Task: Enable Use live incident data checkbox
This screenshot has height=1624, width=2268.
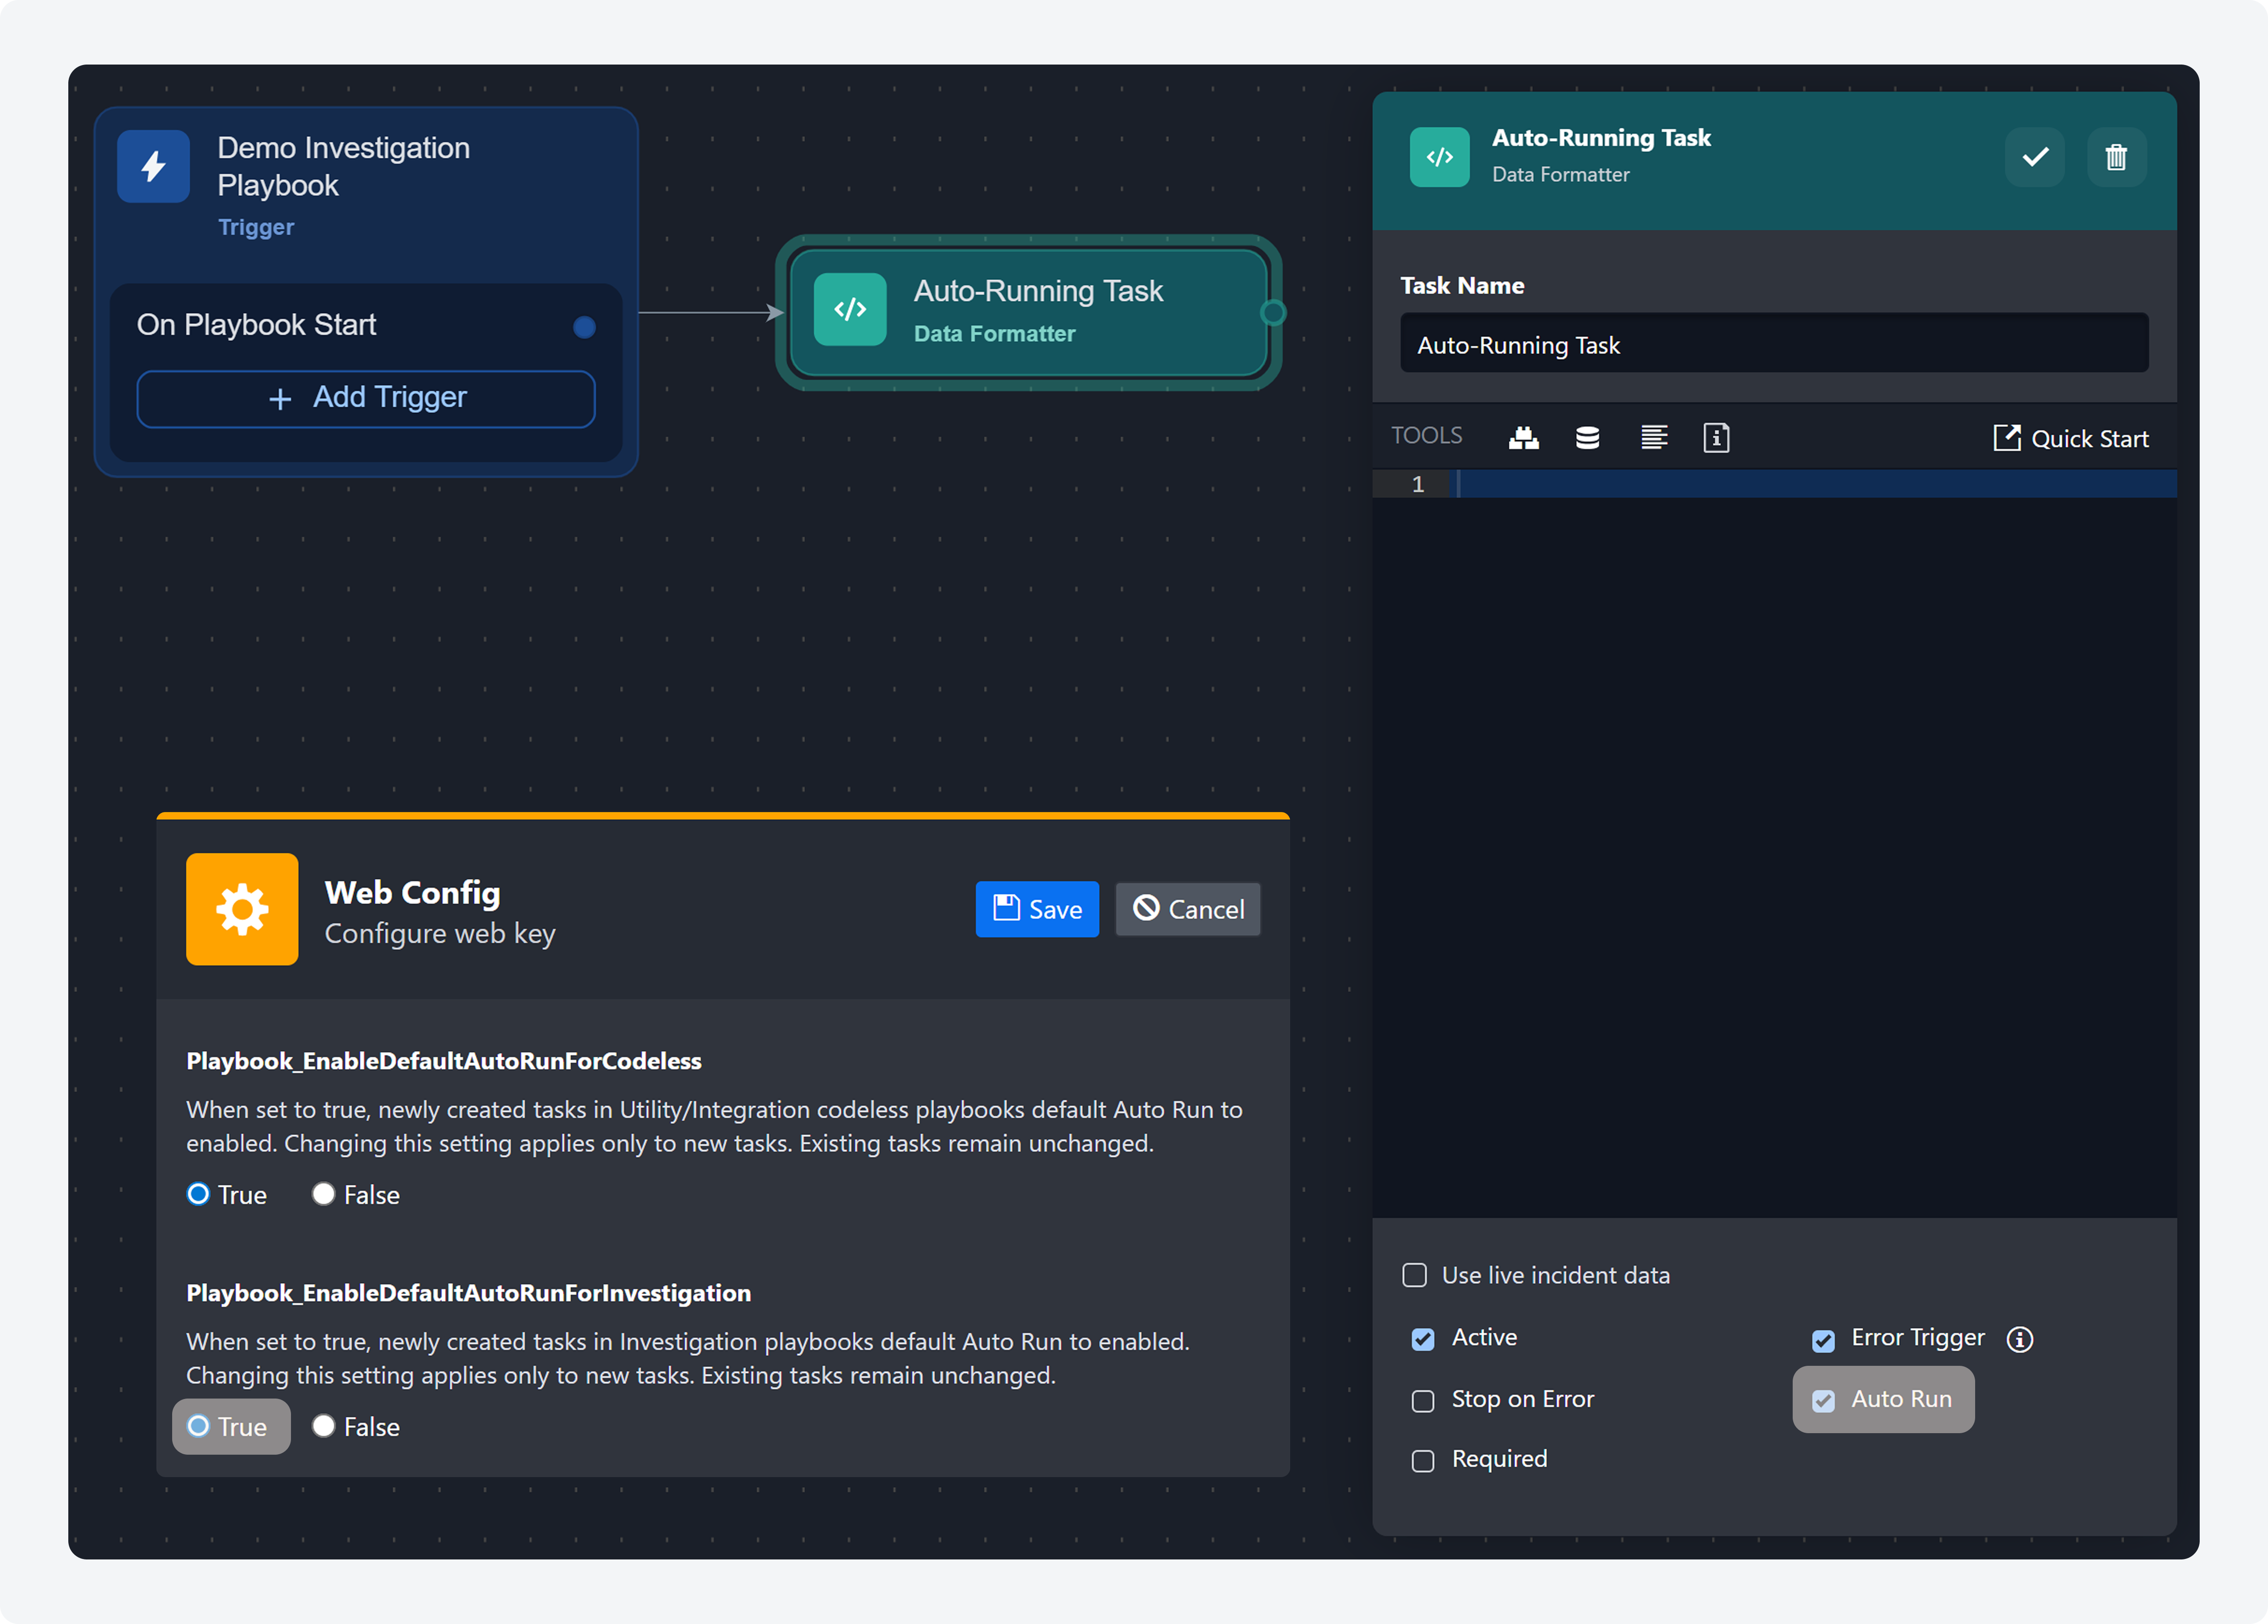Action: pyautogui.click(x=1414, y=1275)
